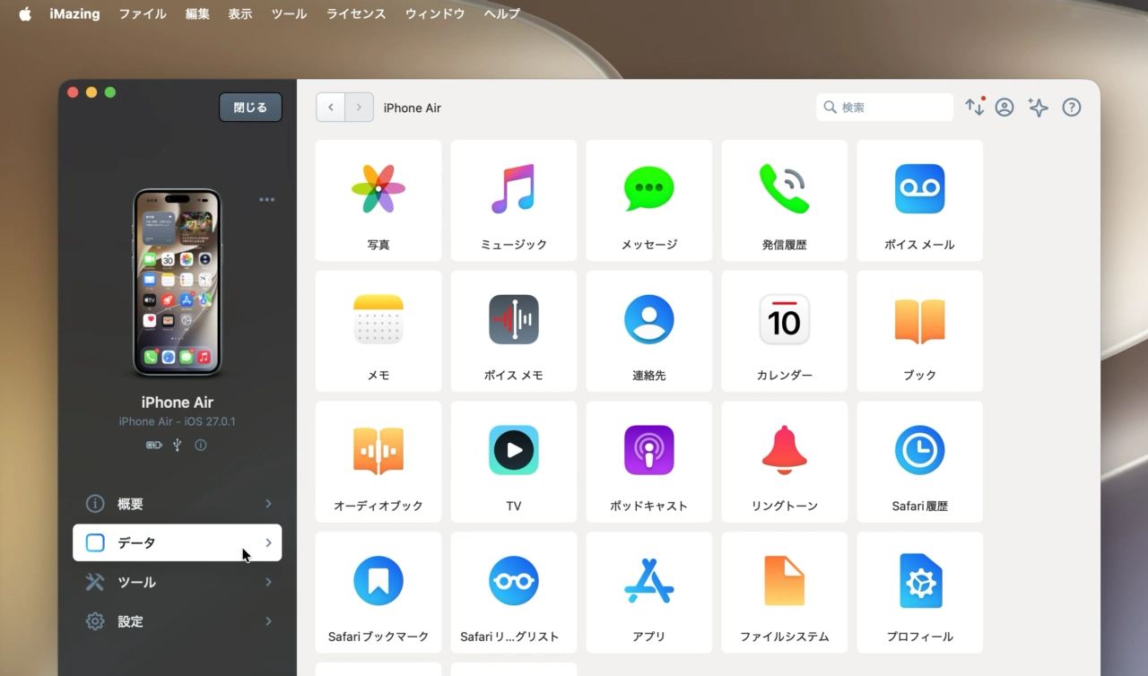Click the iPhone Air title in toolbar

413,108
